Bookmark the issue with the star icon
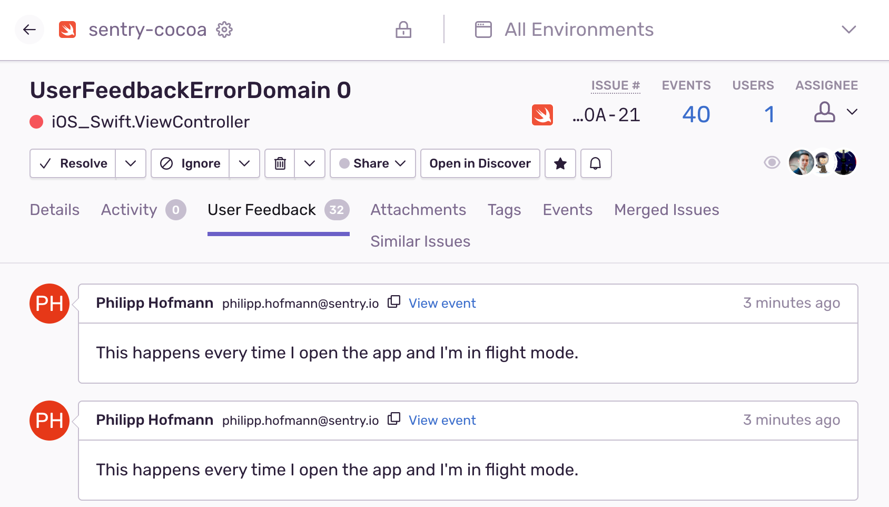 coord(560,163)
